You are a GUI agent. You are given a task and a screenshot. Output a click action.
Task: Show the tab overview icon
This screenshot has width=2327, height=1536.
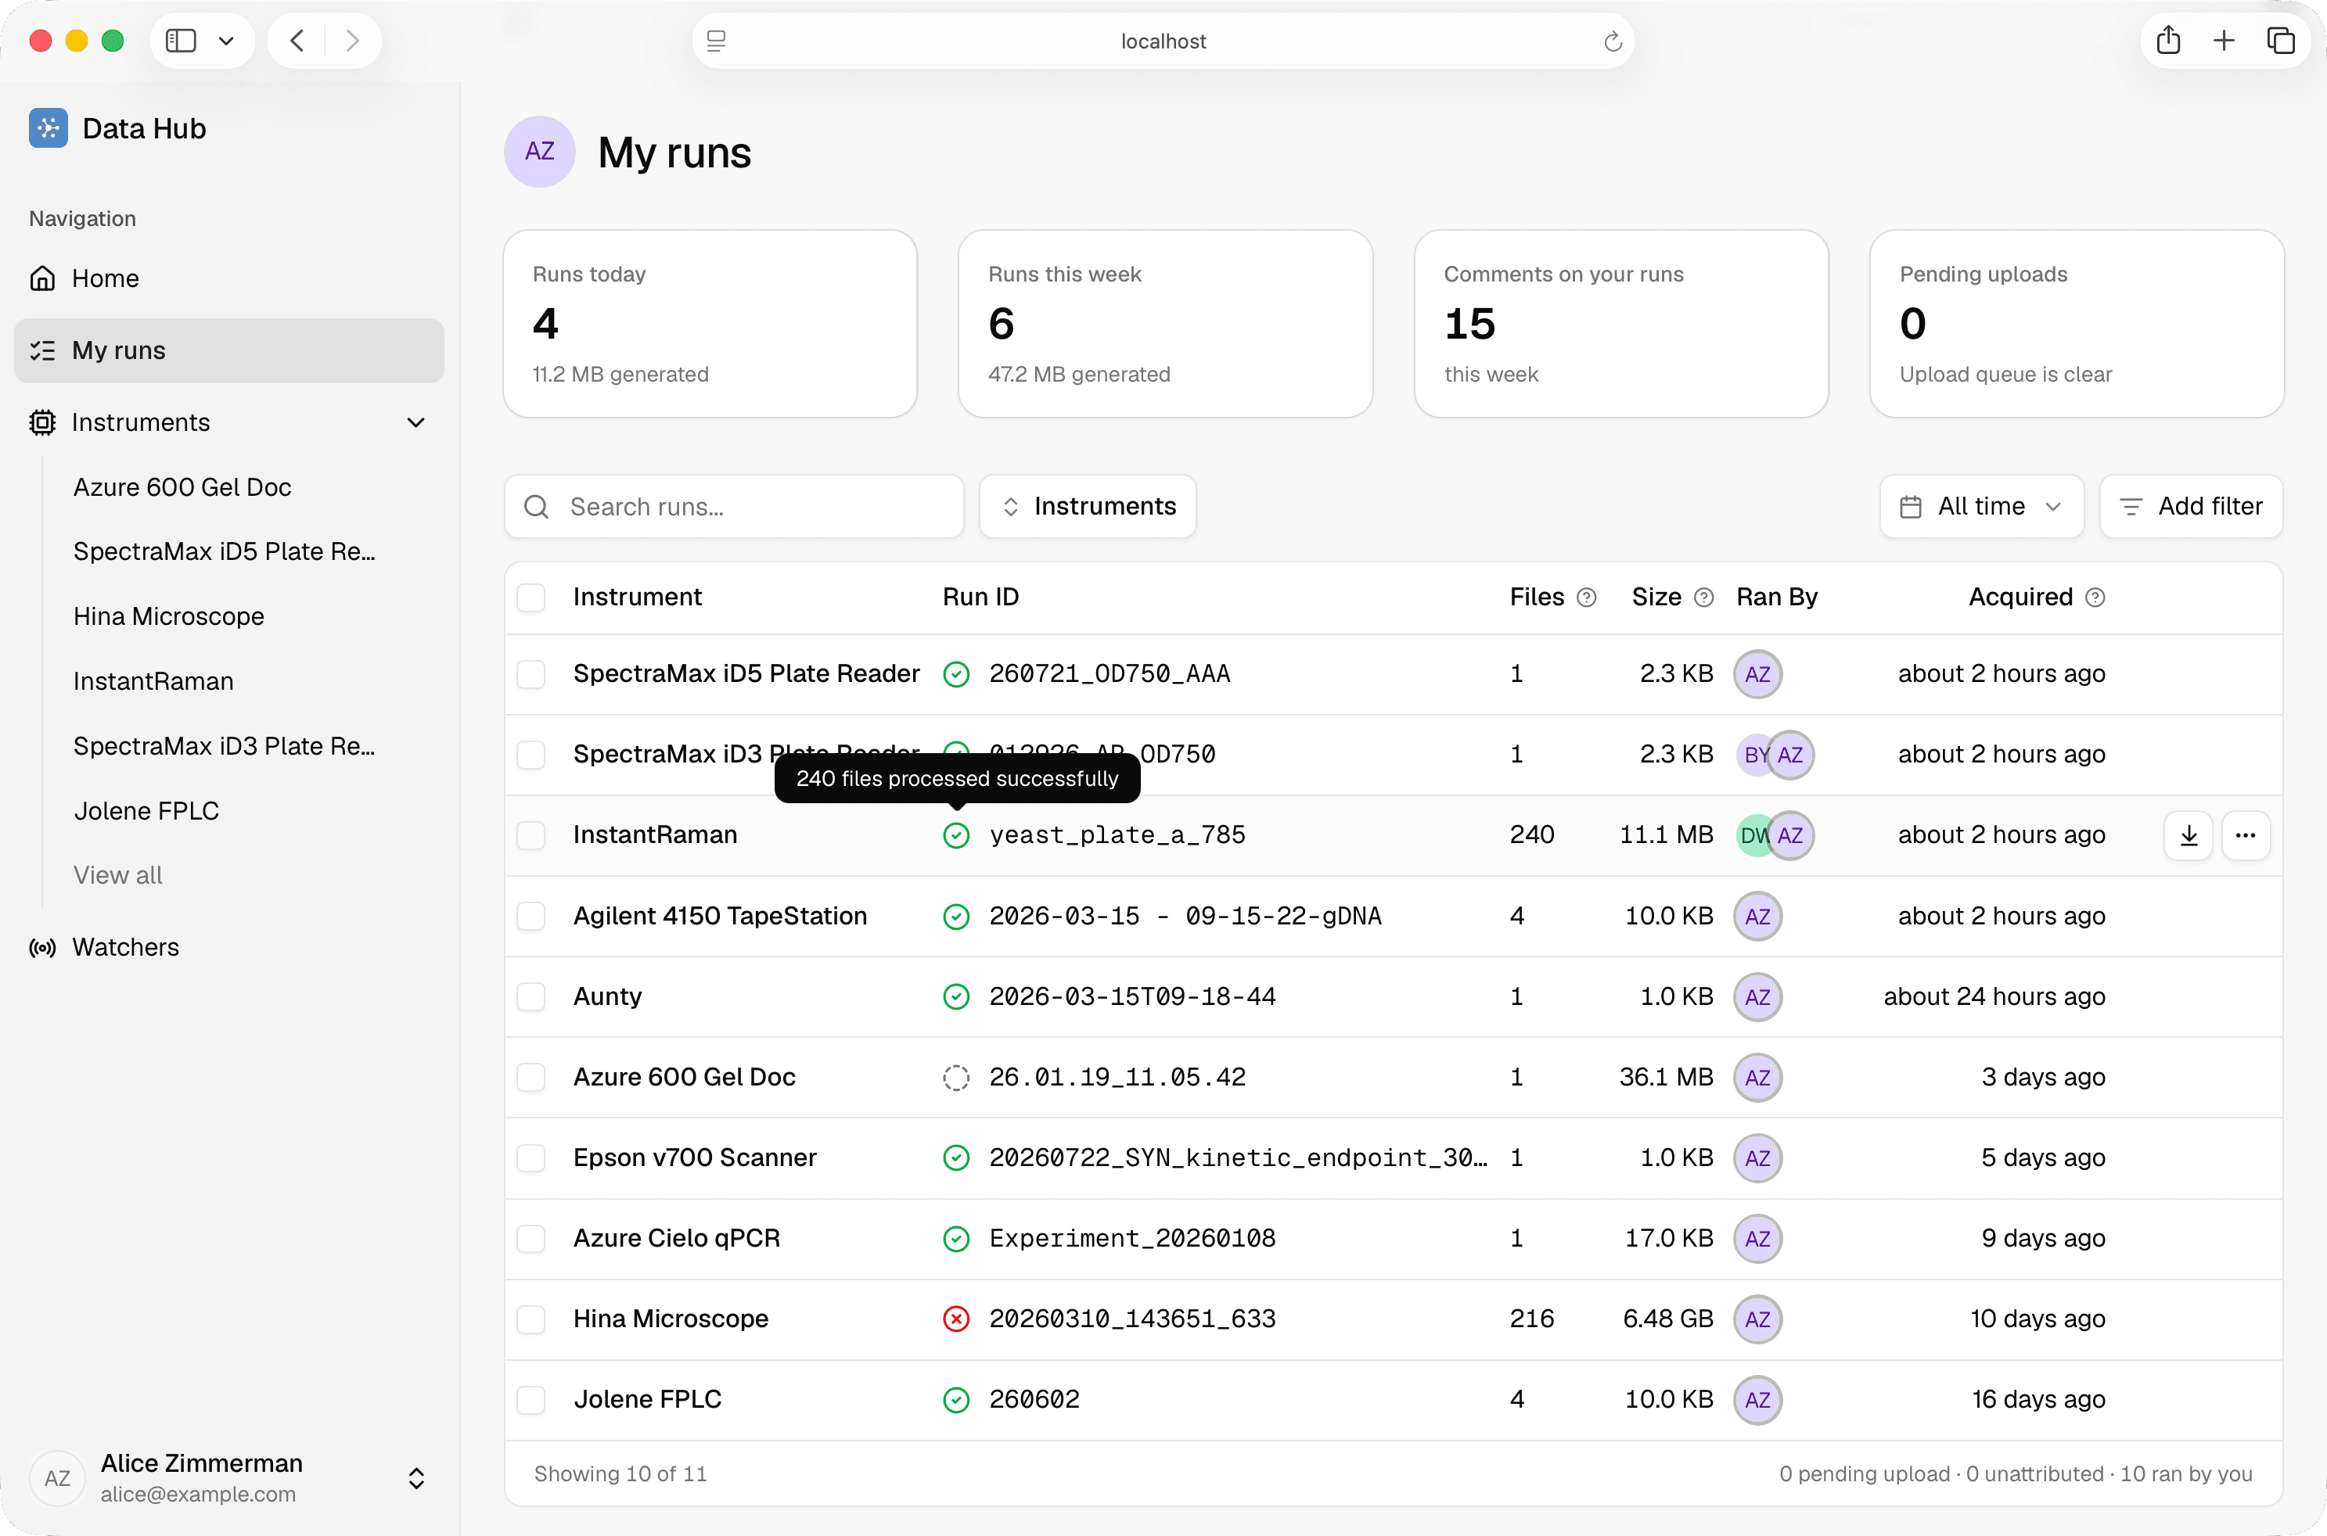[2281, 40]
